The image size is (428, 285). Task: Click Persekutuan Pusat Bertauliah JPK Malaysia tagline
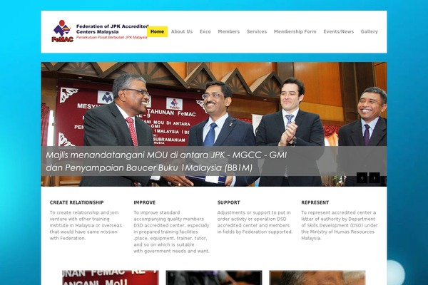[112, 37]
